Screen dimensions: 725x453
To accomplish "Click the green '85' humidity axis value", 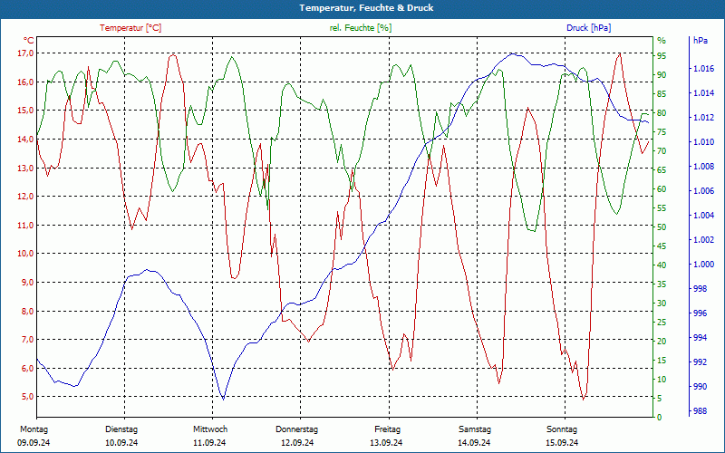I will [662, 94].
